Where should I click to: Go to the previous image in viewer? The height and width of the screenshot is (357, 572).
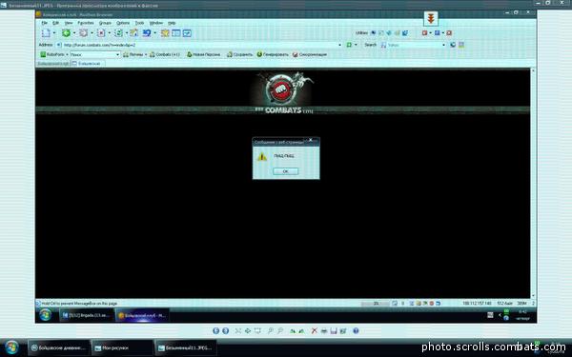coord(215,330)
